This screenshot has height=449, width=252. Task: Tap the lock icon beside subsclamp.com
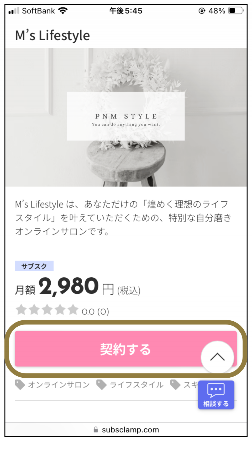tap(96, 430)
